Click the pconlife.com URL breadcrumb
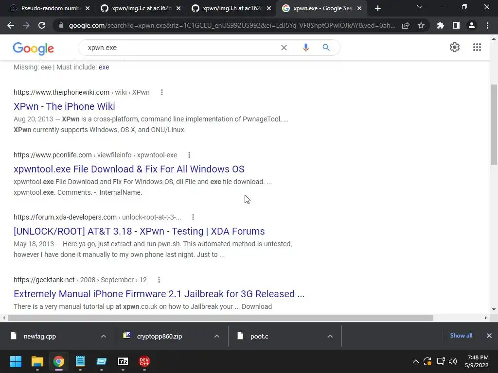Viewport: 498px width, 373px height. point(95,155)
